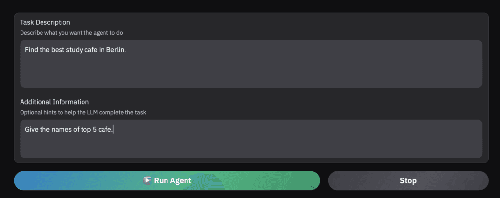This screenshot has height=198, width=500.
Task: Click the "Task Description" heading label
Action: (45, 22)
